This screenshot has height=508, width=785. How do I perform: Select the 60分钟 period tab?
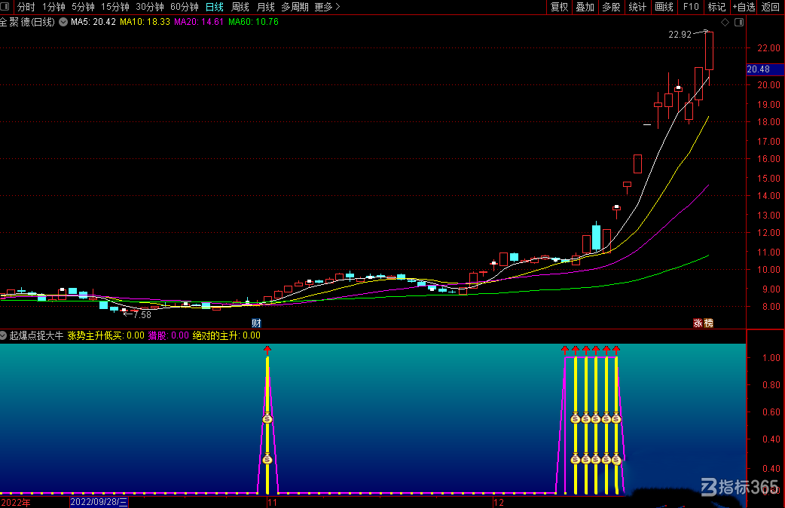(x=185, y=7)
